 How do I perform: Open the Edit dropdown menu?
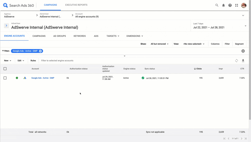pos(21,61)
